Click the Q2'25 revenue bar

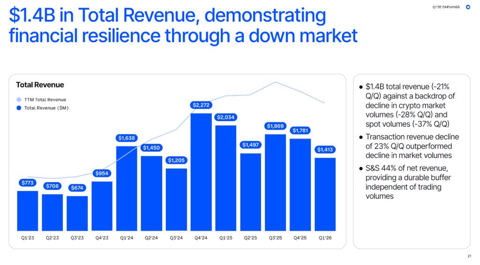pyautogui.click(x=251, y=192)
